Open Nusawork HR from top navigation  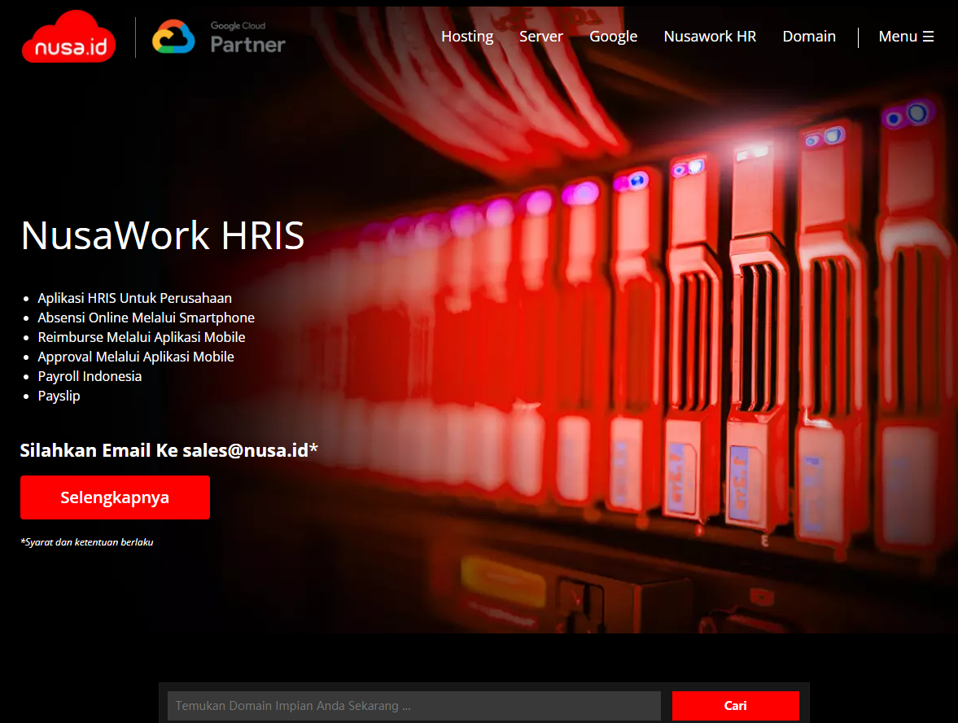710,37
